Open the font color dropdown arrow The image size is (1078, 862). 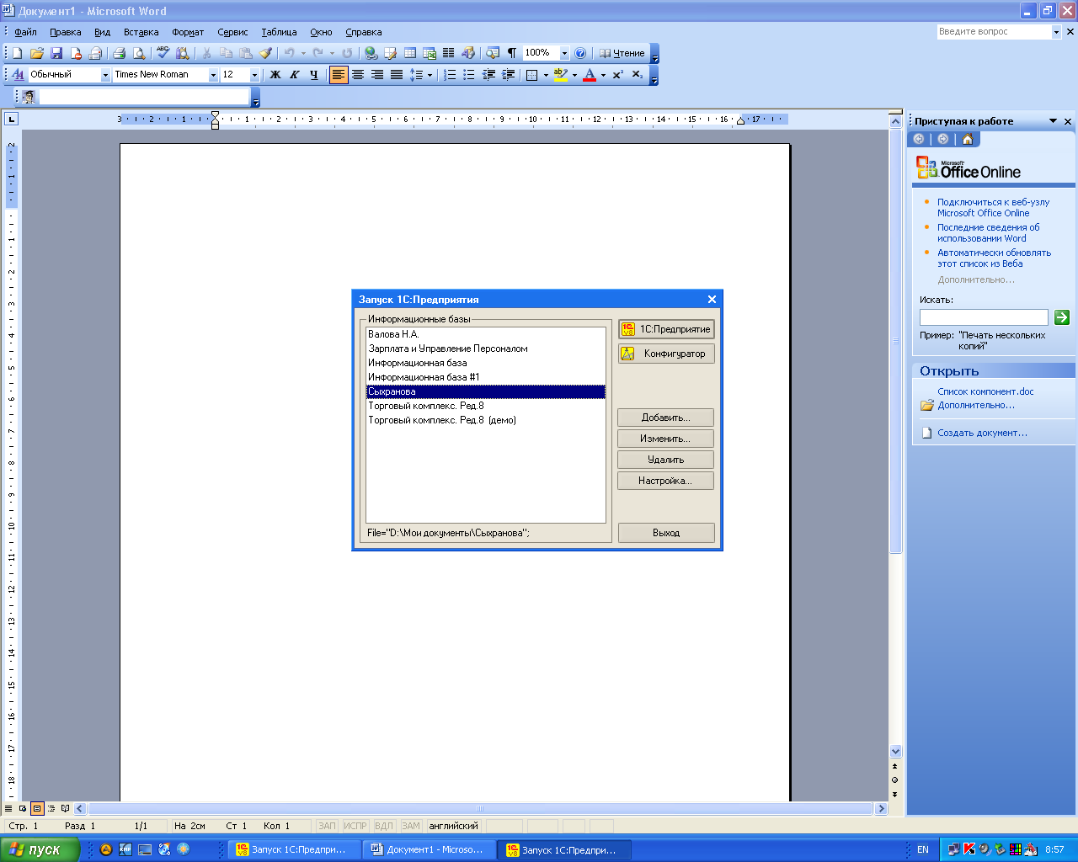point(603,75)
